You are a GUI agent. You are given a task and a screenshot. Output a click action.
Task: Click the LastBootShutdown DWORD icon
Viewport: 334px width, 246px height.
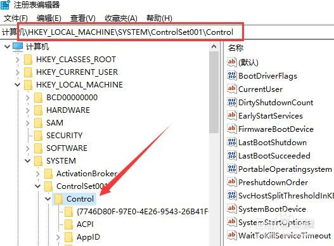232,142
